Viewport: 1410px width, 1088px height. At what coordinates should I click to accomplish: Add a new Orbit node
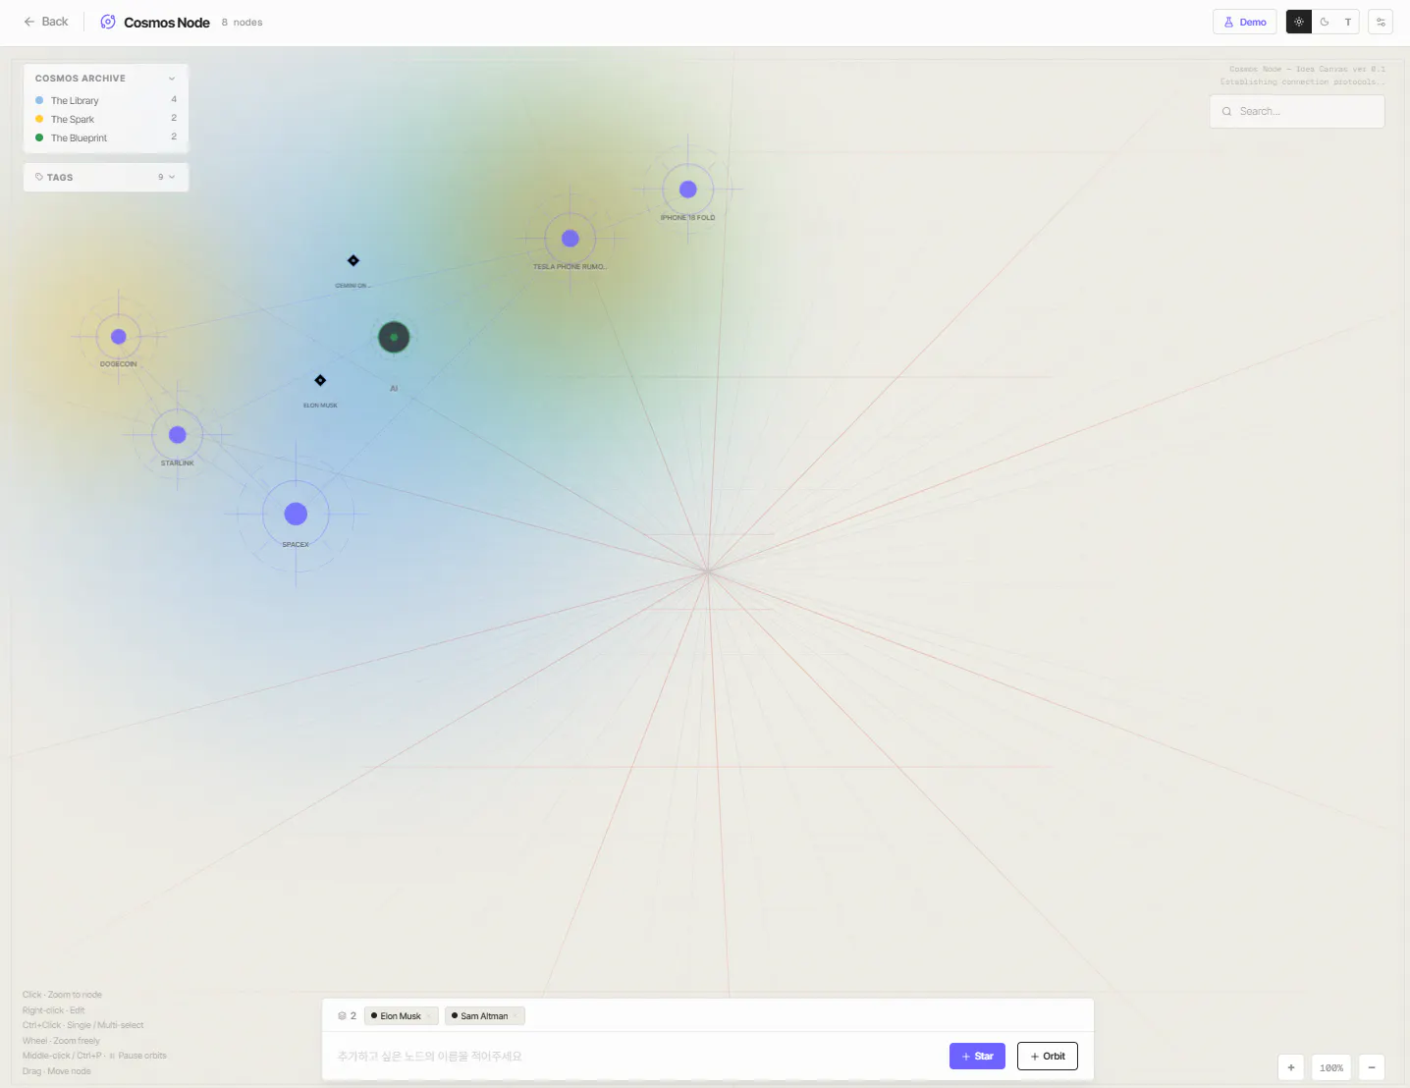click(x=1048, y=1057)
